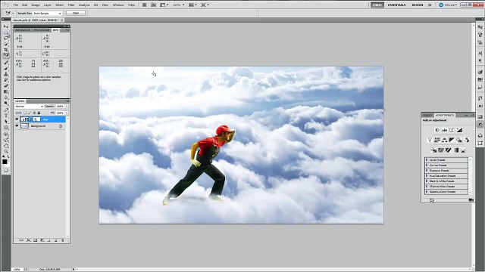The width and height of the screenshot is (485, 272).
Task: Add an Exposure adjustment
Action: tap(459, 130)
